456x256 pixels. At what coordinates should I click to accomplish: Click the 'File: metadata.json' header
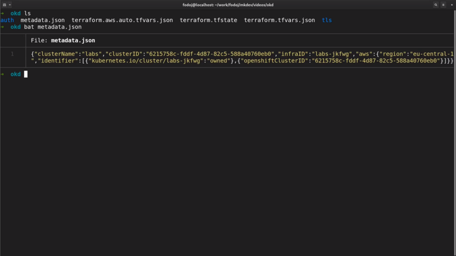(x=63, y=40)
